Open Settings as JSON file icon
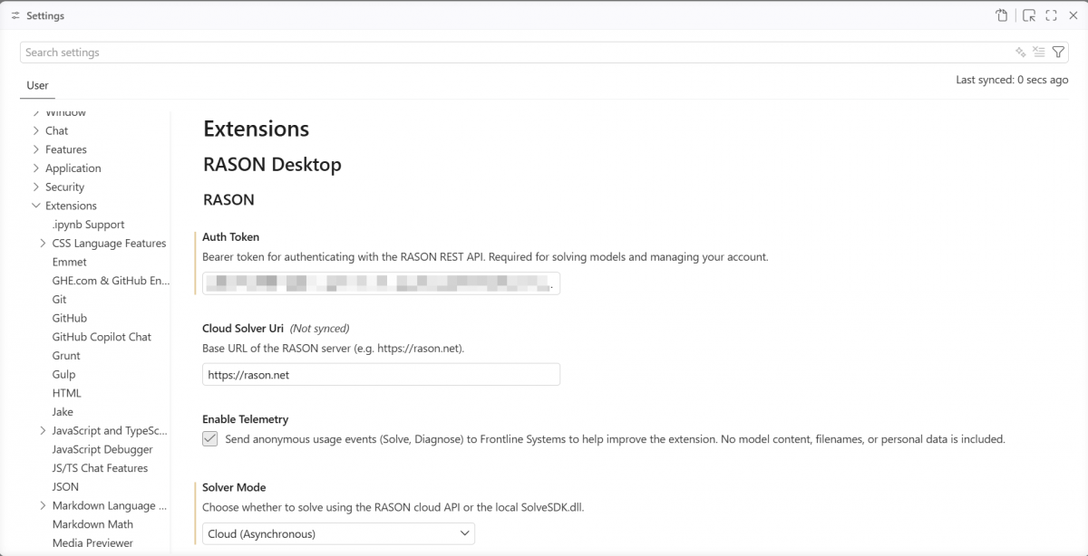Screen dimensions: 1088x556 coord(1002,15)
